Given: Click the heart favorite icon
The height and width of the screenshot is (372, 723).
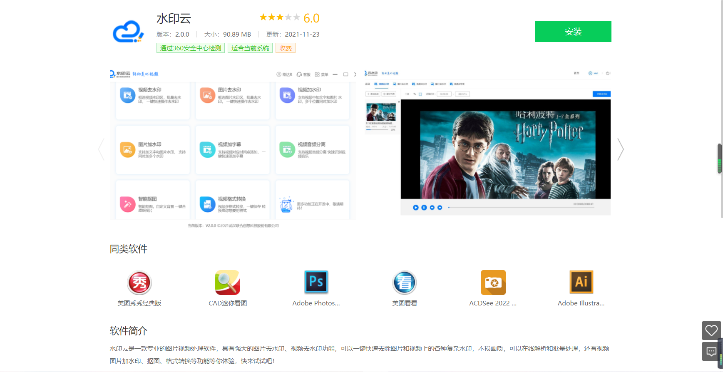Looking at the screenshot, I should [x=711, y=331].
